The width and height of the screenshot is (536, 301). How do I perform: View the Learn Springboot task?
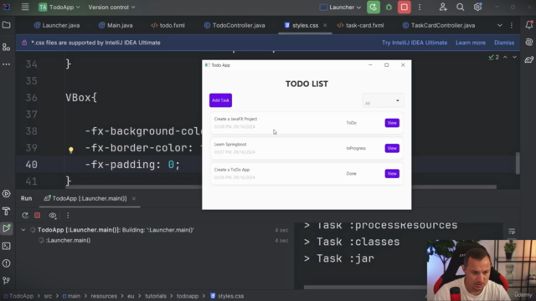coord(392,148)
